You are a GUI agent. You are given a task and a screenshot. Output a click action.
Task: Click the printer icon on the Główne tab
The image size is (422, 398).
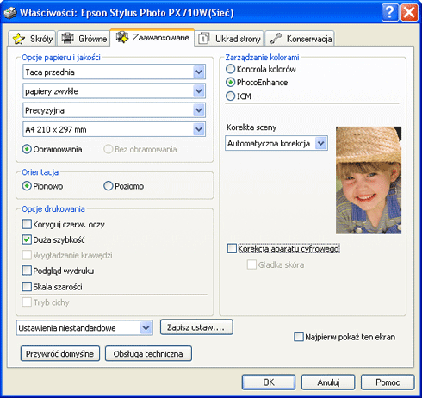click(68, 38)
